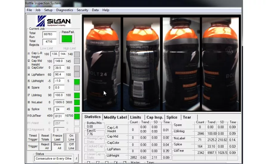Switch to the Splice tab

click(x=172, y=117)
